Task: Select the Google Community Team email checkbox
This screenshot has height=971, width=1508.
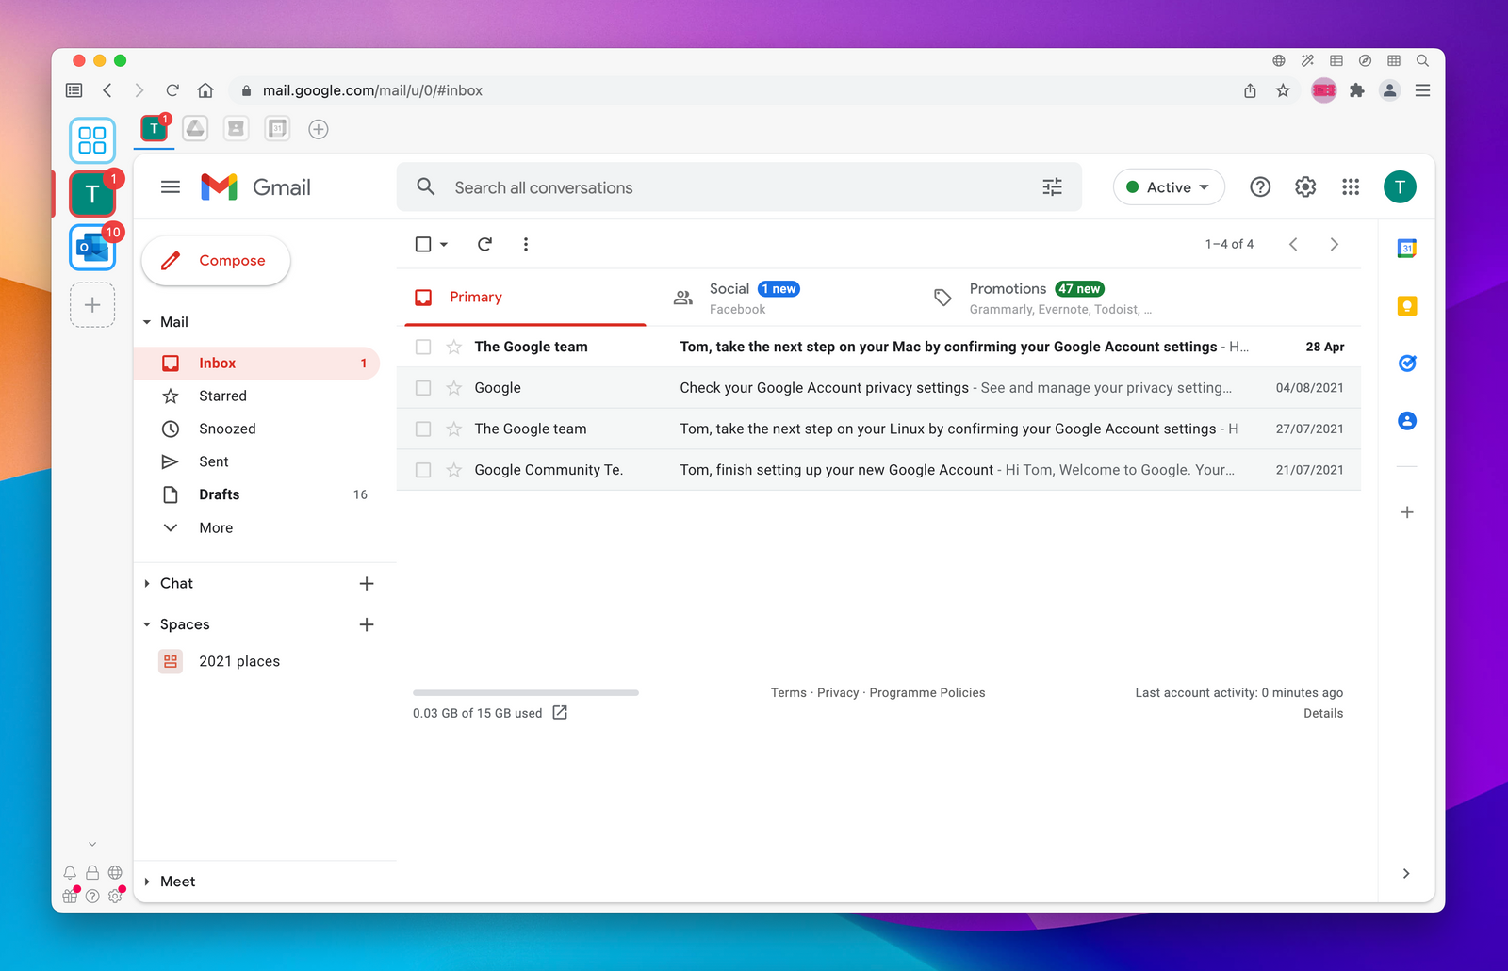Action: click(x=423, y=470)
